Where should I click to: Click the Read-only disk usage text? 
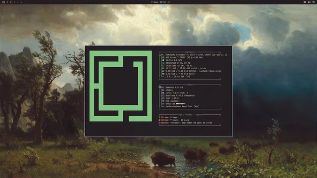pyautogui.click(x=193, y=71)
